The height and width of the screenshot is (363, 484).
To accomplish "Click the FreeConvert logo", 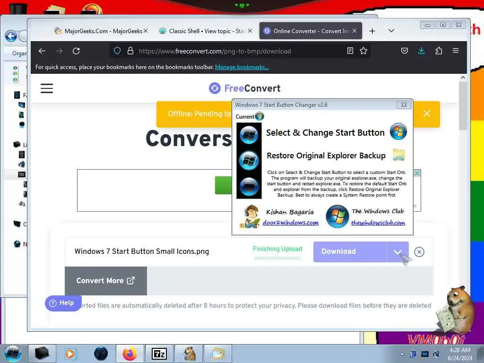I will [x=244, y=88].
